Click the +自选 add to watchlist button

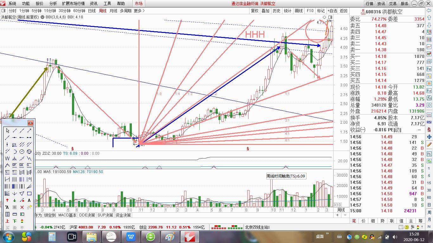tap(332, 11)
